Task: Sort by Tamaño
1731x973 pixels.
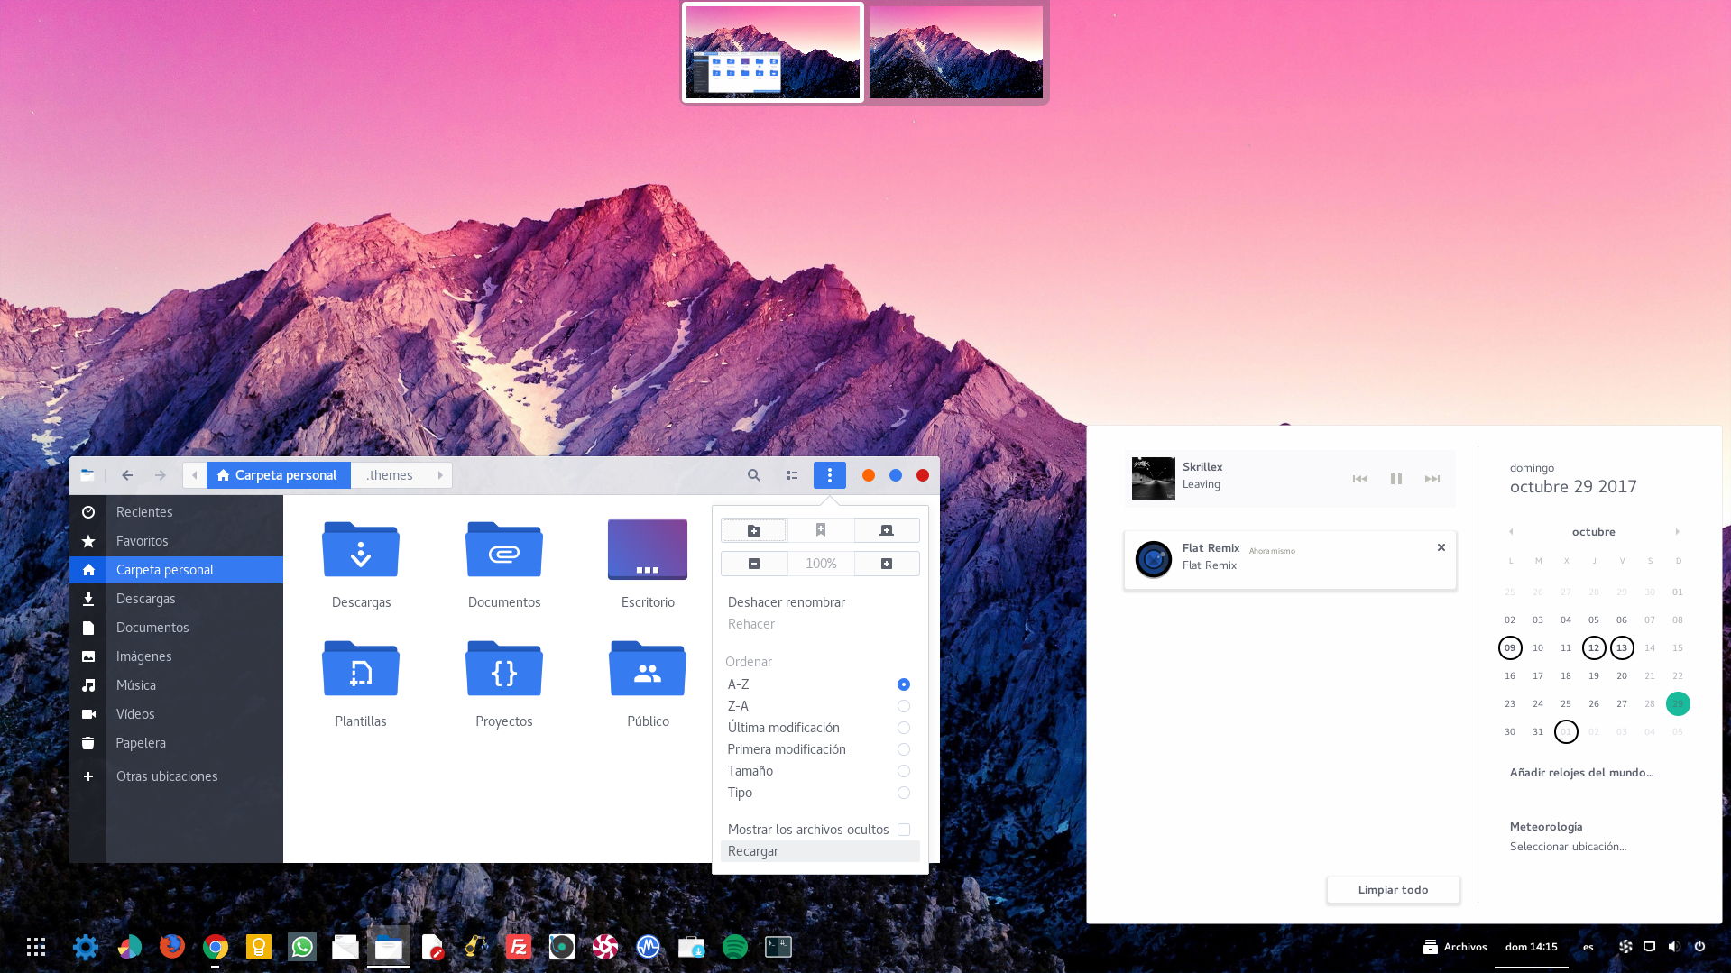Action: pyautogui.click(x=820, y=771)
